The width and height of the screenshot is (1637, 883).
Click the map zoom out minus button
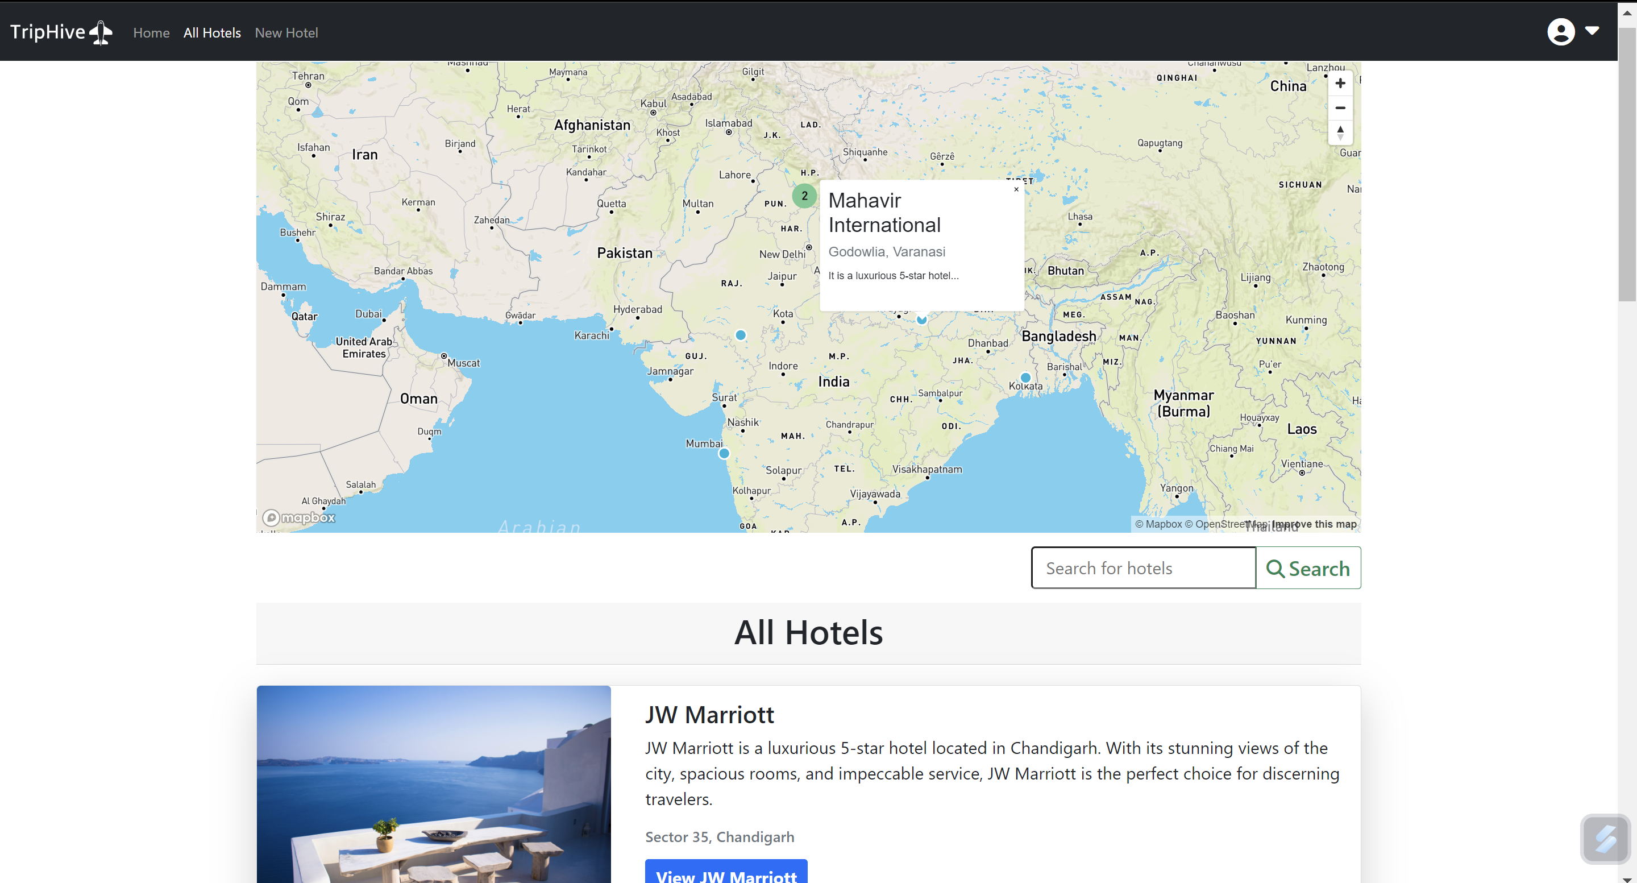pos(1340,108)
